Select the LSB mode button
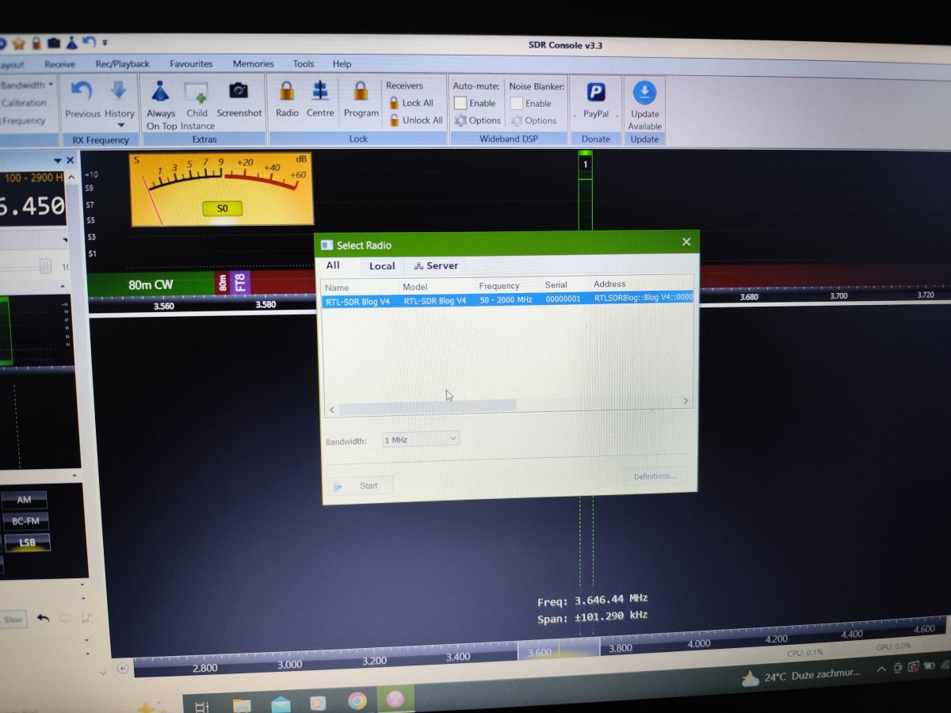This screenshot has height=713, width=951. 27,543
